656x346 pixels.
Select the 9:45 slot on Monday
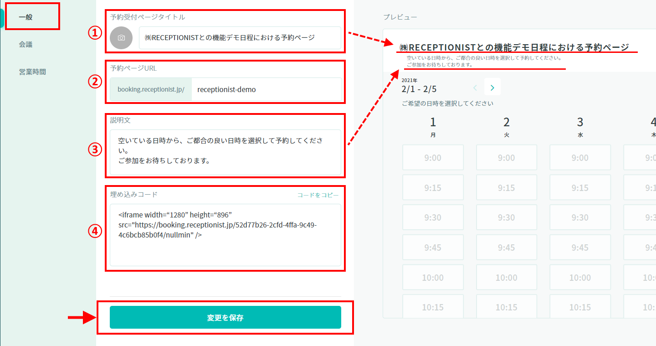(433, 248)
